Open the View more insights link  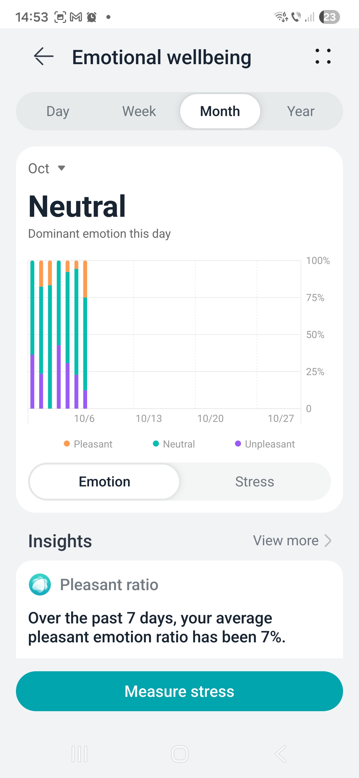click(286, 541)
